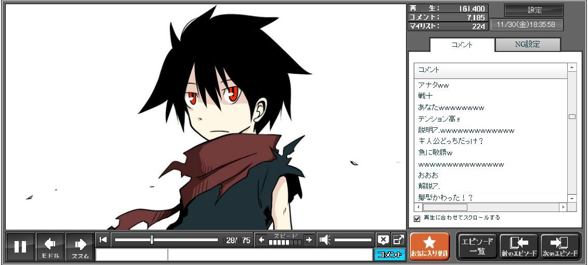Pause the video playback

coord(20,246)
